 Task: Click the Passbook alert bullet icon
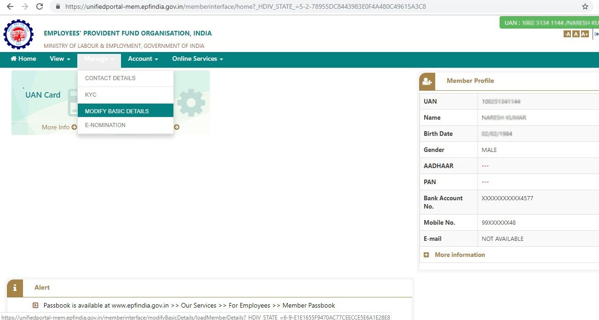pyautogui.click(x=35, y=305)
